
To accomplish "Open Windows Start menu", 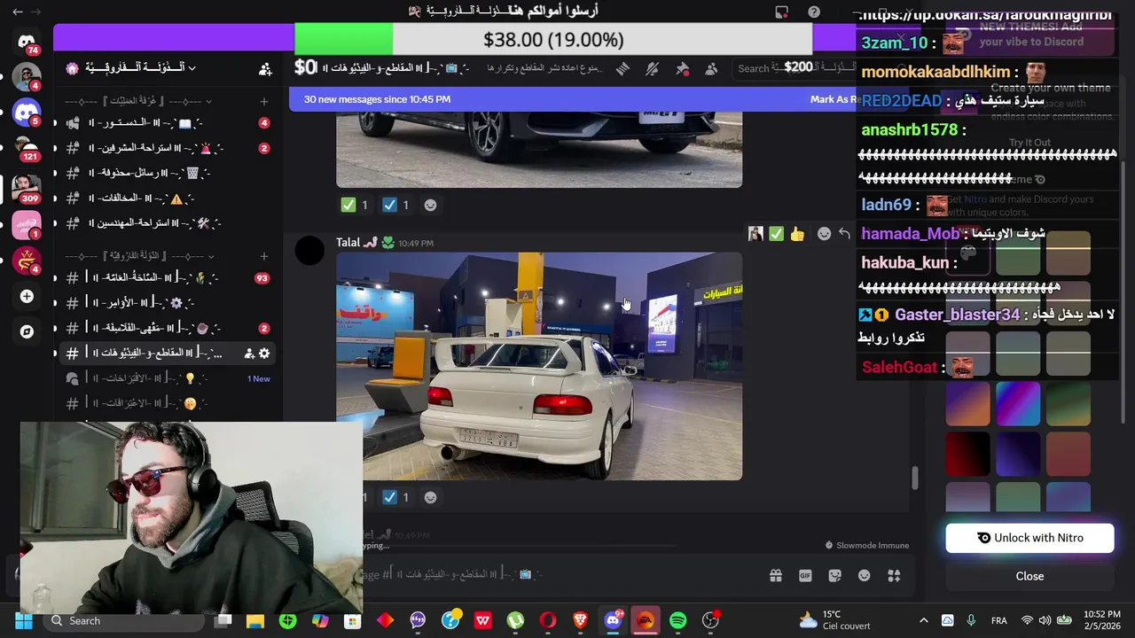I will click(23, 620).
